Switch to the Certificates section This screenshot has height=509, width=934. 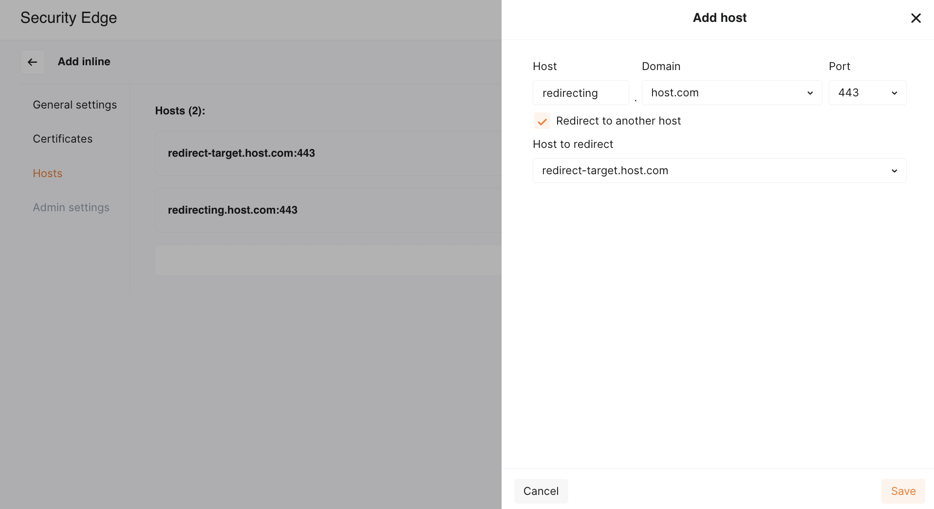click(x=62, y=139)
